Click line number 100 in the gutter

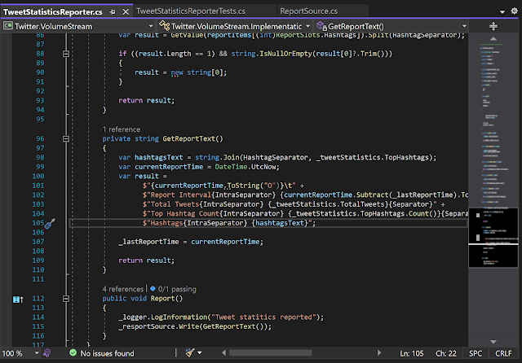(x=38, y=177)
